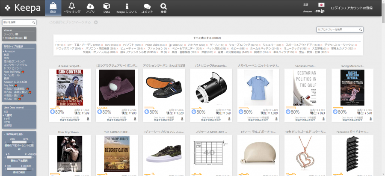Click the plus icon beside この選択をブックマークする
This screenshot has width=385, height=176.
pyautogui.click(x=96, y=22)
